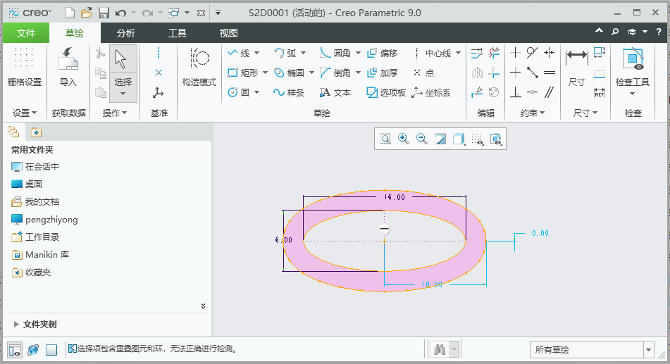Undo the last sketch action
The width and height of the screenshot is (670, 364).
pos(121,13)
